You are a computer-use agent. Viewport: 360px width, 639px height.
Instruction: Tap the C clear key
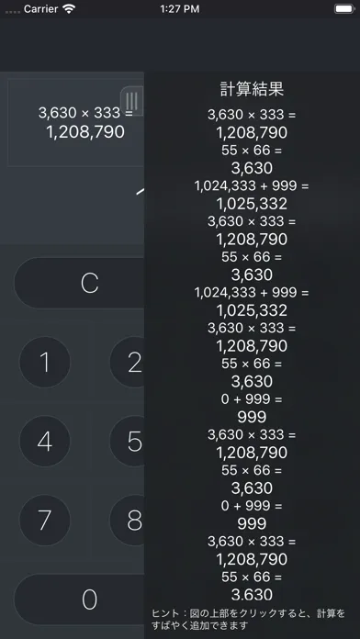coord(80,283)
